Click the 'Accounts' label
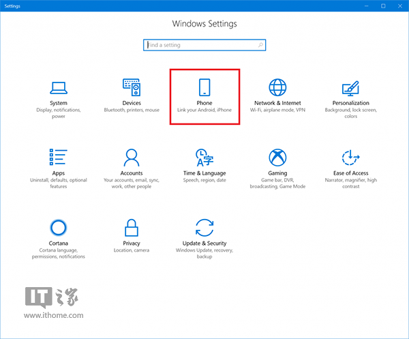The width and height of the screenshot is (409, 339). point(132,173)
